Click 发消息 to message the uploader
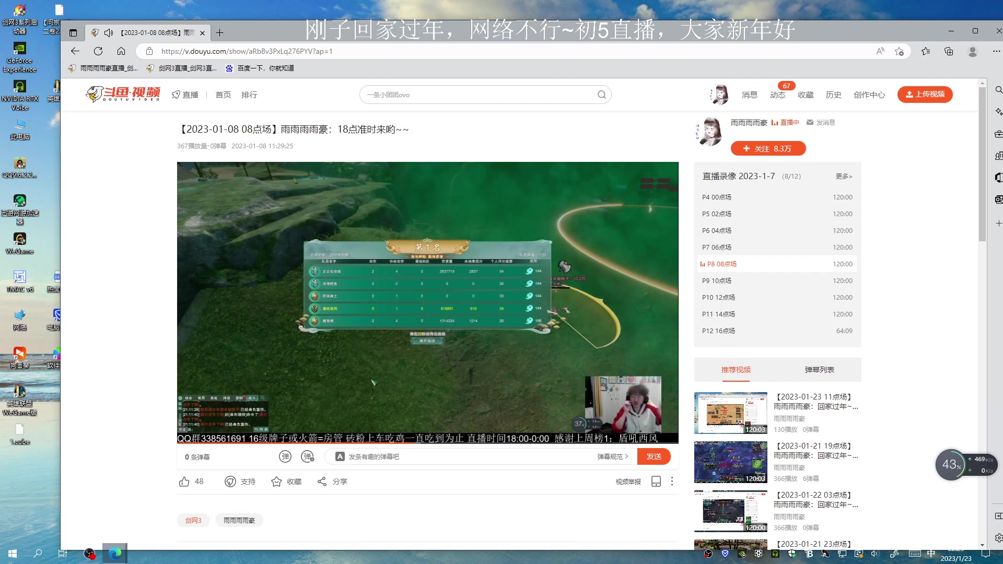 821,122
